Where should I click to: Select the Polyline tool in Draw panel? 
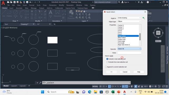9,13
